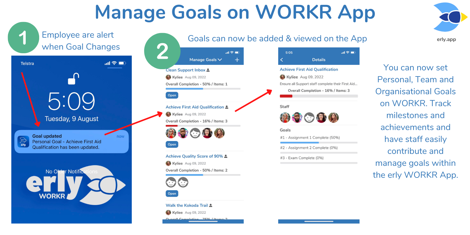Screen dimensions: 470x235
Task: Open the Goal updated notification banner
Action: [x=72, y=141]
